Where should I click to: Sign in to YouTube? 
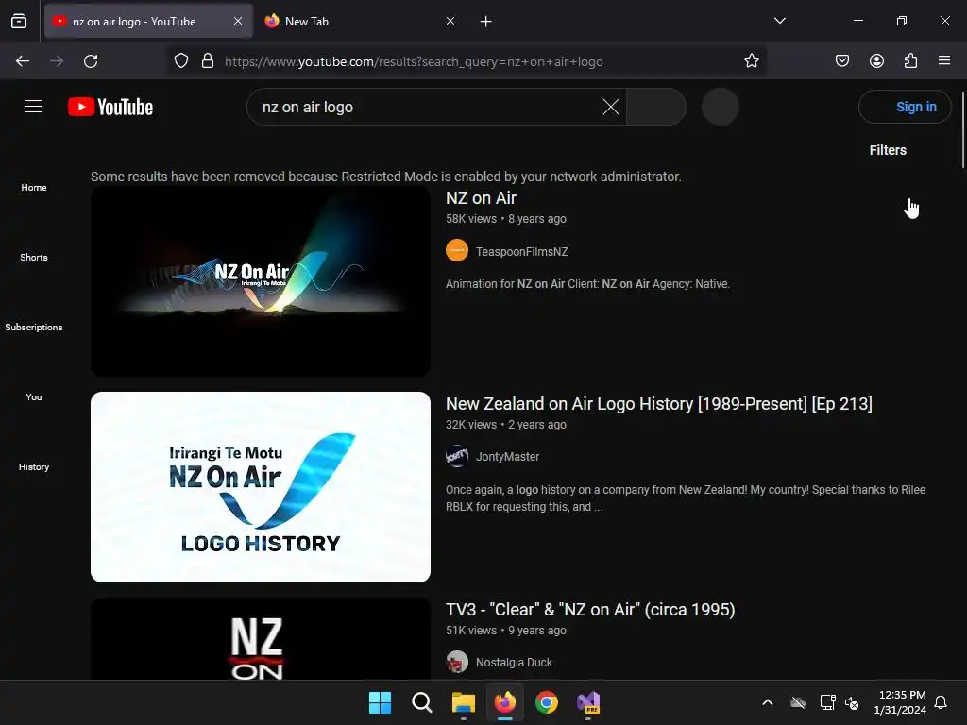[x=905, y=107]
